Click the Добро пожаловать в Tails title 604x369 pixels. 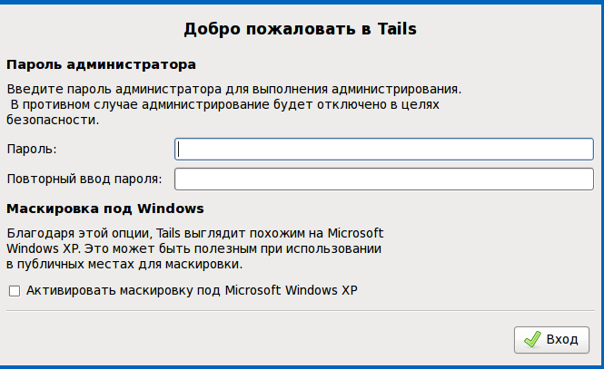(x=300, y=29)
